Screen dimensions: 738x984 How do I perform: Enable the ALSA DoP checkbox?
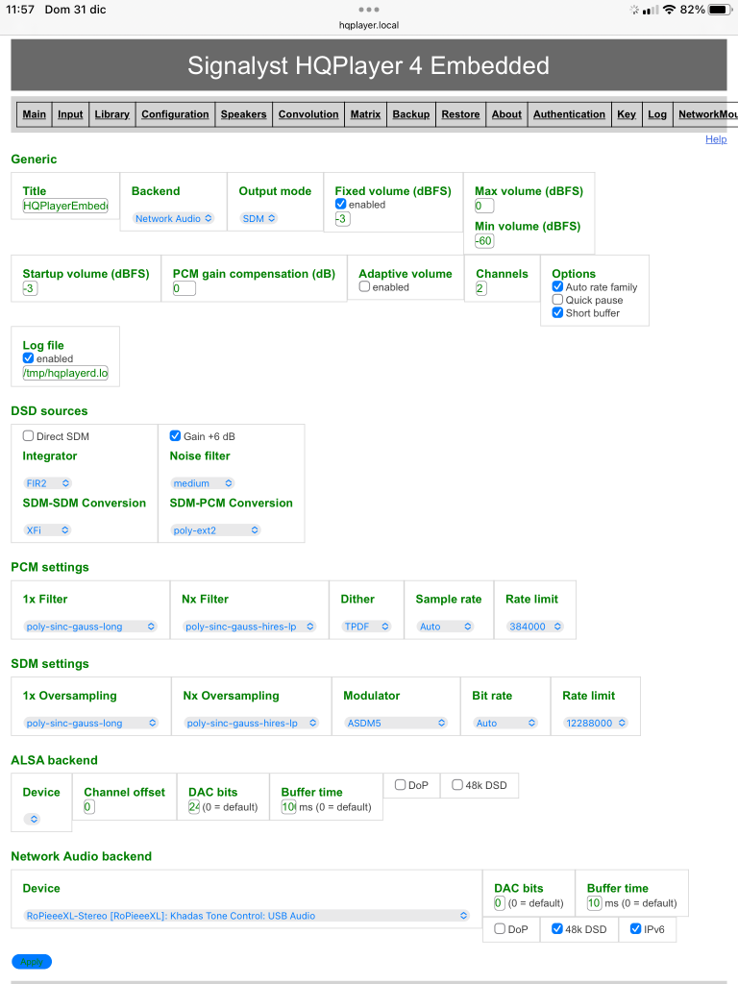coord(400,784)
